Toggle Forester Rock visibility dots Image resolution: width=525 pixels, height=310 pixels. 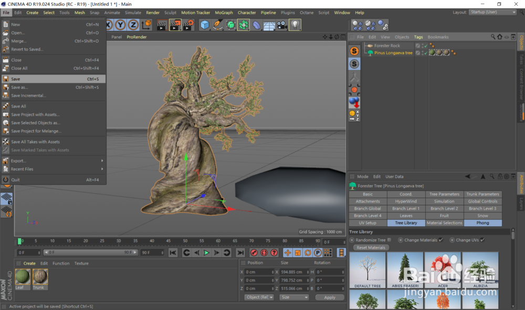point(423,46)
